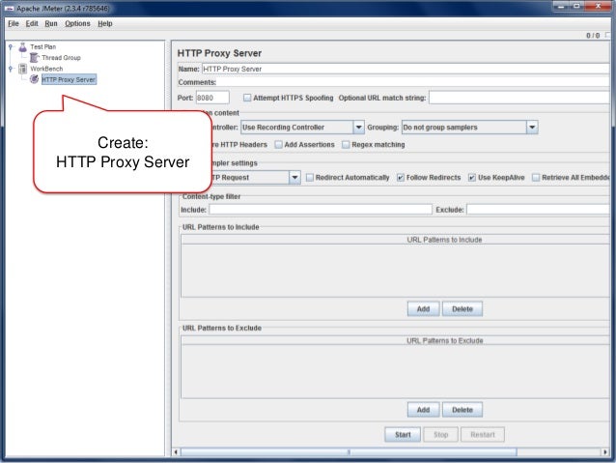Click the Test Plan flask icon
The width and height of the screenshot is (616, 463).
(x=23, y=46)
